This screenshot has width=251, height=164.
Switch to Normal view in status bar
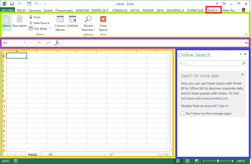pos(178,161)
